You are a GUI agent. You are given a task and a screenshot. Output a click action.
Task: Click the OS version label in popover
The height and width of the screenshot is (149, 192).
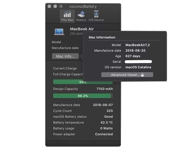click(x=113, y=67)
